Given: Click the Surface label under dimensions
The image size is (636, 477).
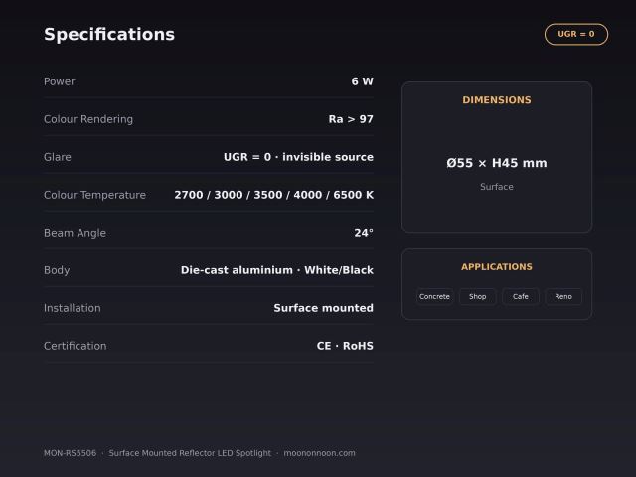Looking at the screenshot, I should (x=497, y=187).
